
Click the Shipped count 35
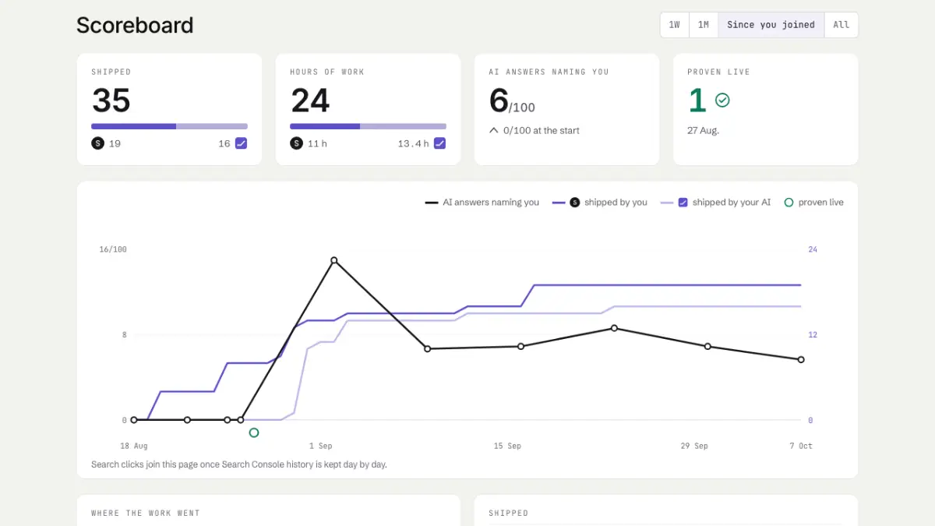point(111,101)
